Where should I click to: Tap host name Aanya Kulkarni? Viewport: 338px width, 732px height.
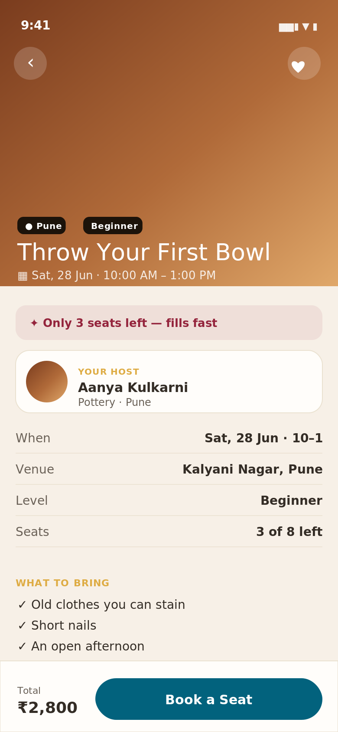133,388
